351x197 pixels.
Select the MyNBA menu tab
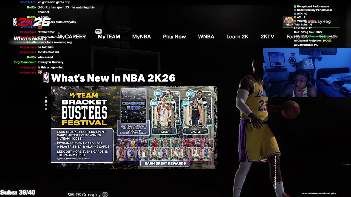141,37
